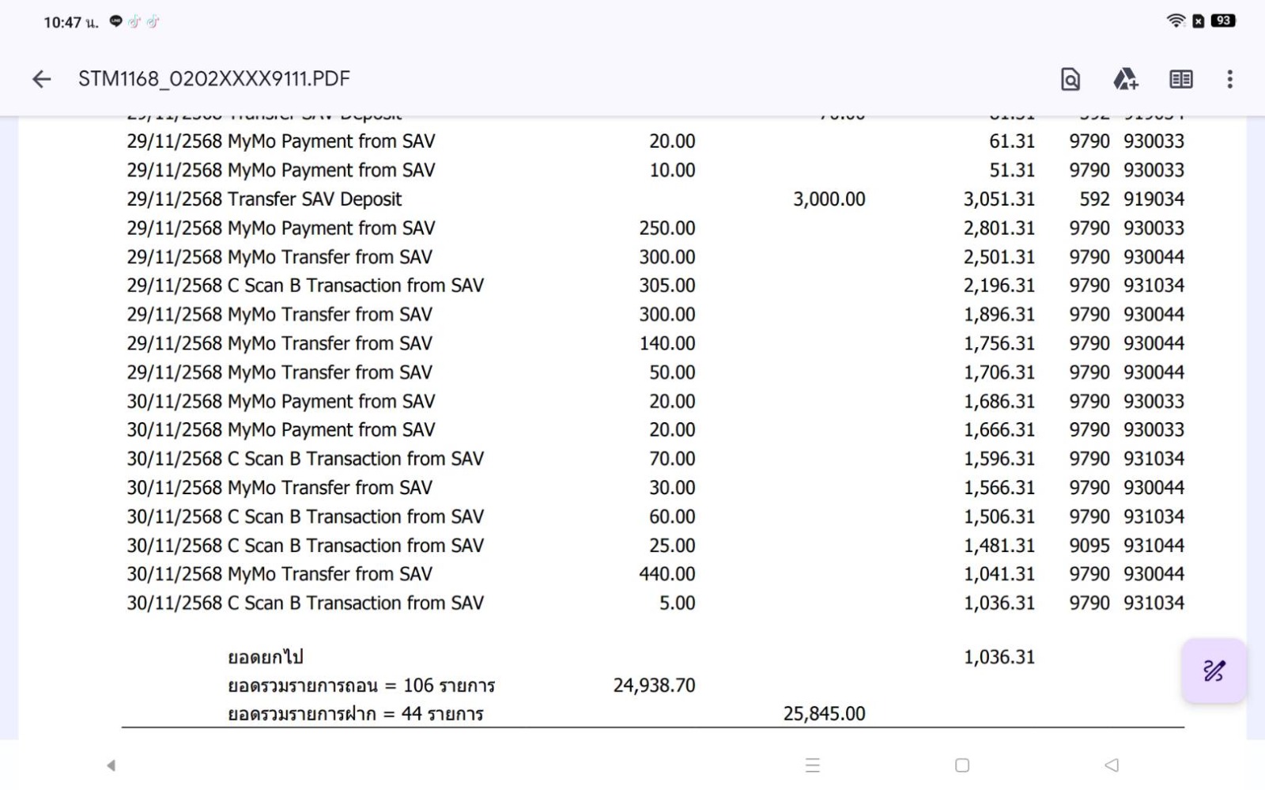Tap the 3,000.00 deposit amount

coord(829,199)
